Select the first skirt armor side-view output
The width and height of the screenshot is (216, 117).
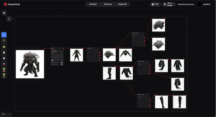point(161,66)
